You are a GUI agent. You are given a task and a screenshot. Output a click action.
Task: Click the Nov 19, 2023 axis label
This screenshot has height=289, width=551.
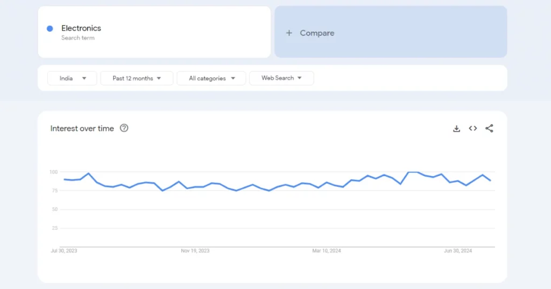tap(195, 251)
